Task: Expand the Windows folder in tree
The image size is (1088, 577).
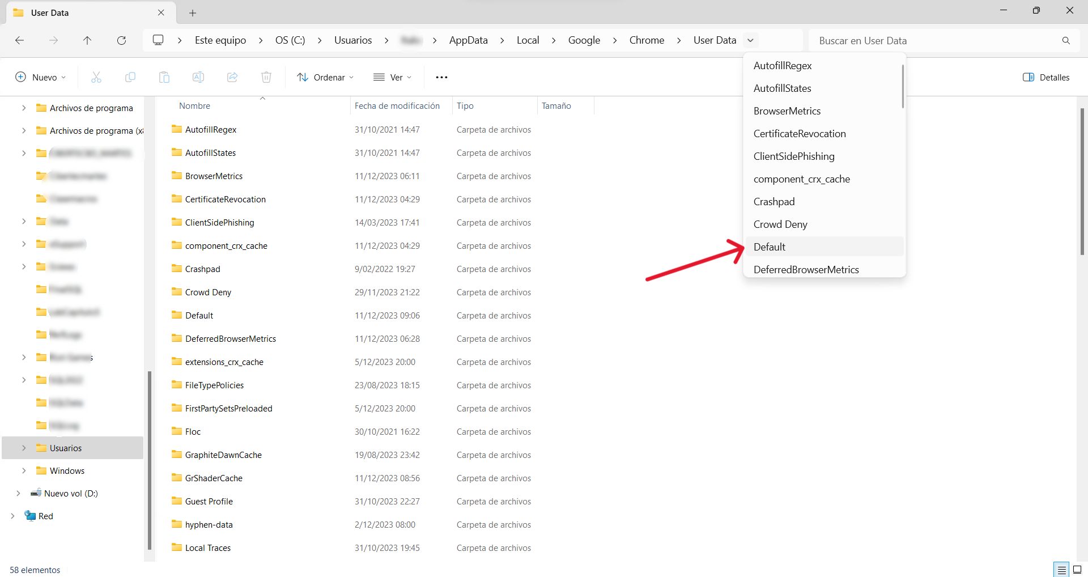Action: pos(24,470)
